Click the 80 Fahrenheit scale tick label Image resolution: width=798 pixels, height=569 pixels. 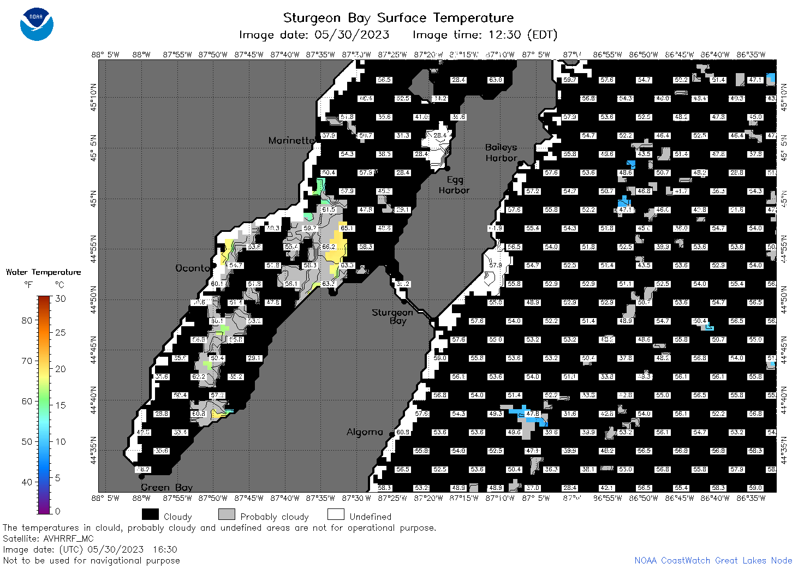[x=27, y=320]
